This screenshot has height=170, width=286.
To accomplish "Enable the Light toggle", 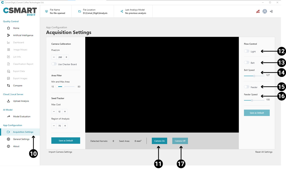I will click(x=247, y=51).
